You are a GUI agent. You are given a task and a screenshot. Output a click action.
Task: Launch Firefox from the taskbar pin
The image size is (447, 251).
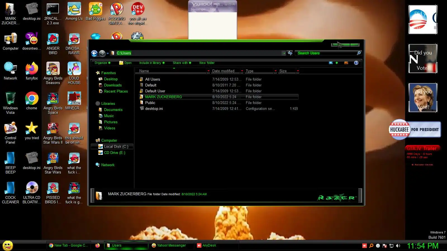[x=98, y=245]
